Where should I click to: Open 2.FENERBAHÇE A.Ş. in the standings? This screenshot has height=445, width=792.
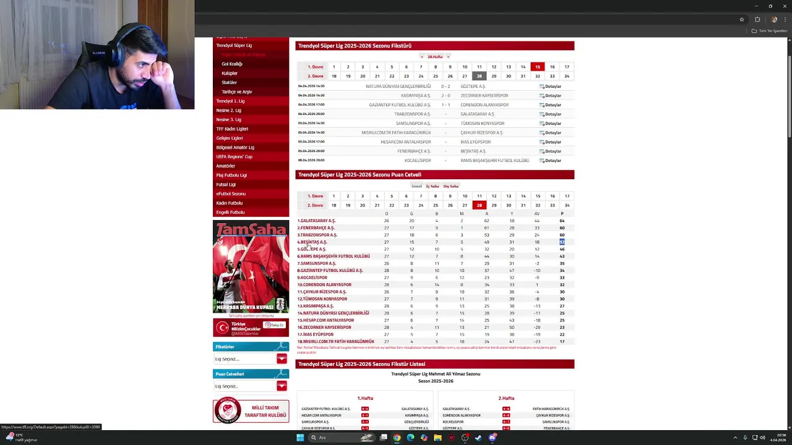tap(316, 228)
